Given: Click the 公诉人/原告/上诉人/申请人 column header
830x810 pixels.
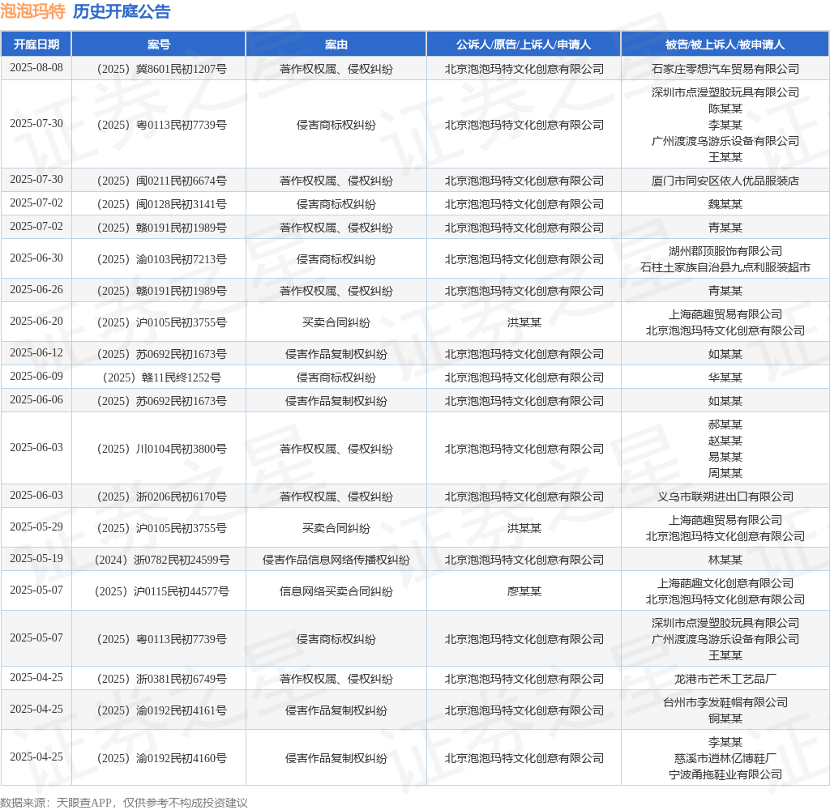Looking at the screenshot, I should coord(524,45).
